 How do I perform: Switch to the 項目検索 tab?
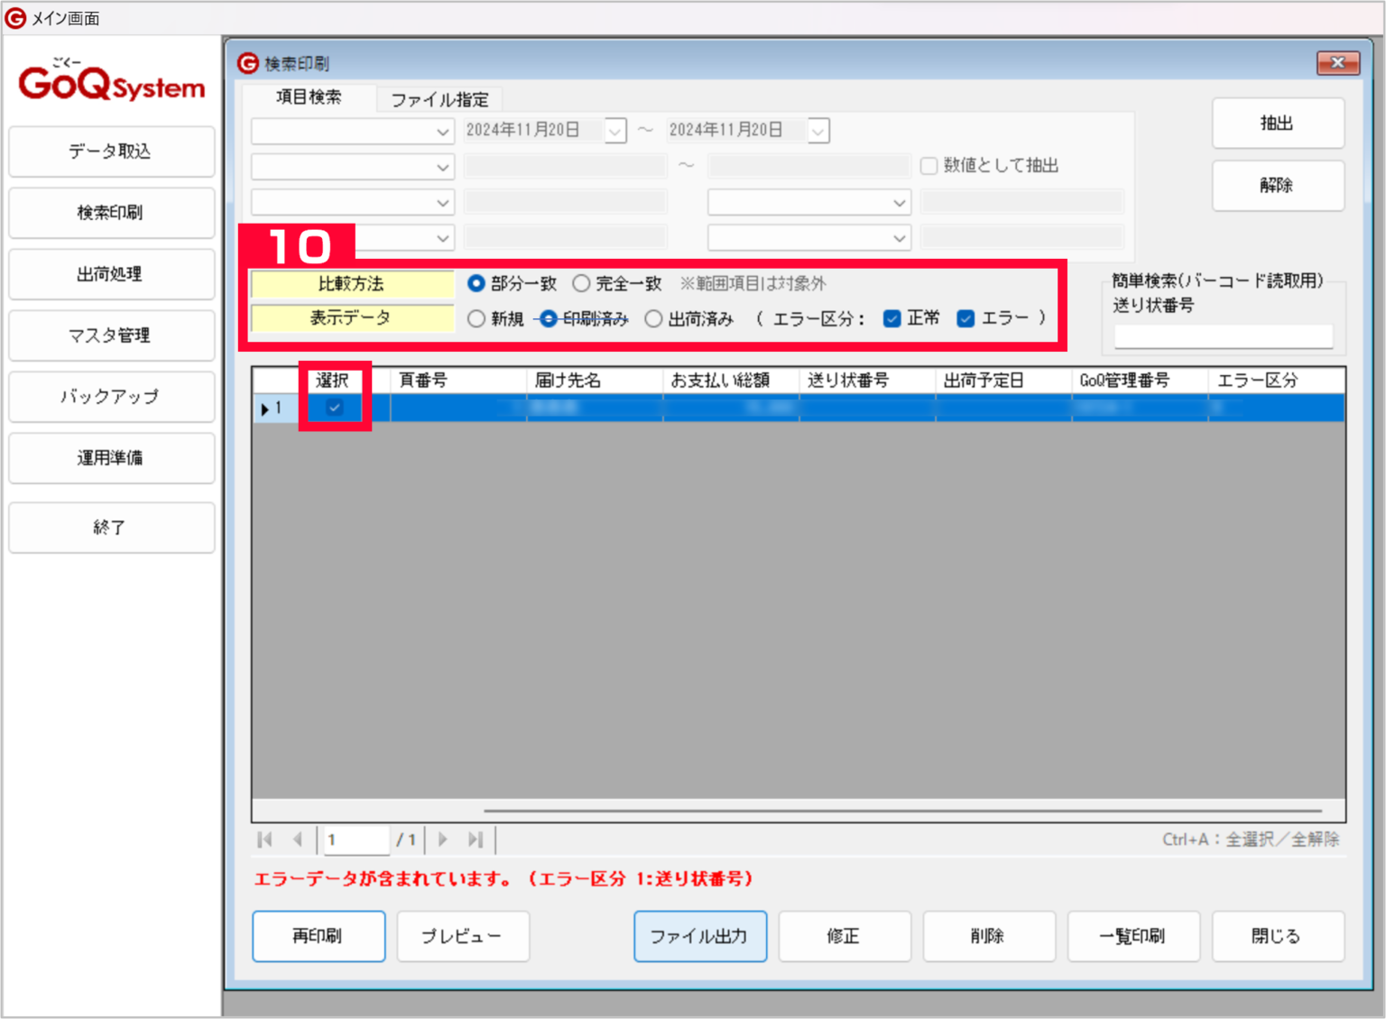pos(309,97)
